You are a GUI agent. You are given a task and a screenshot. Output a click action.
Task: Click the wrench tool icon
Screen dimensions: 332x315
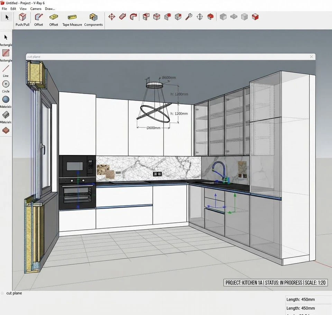(189, 17)
